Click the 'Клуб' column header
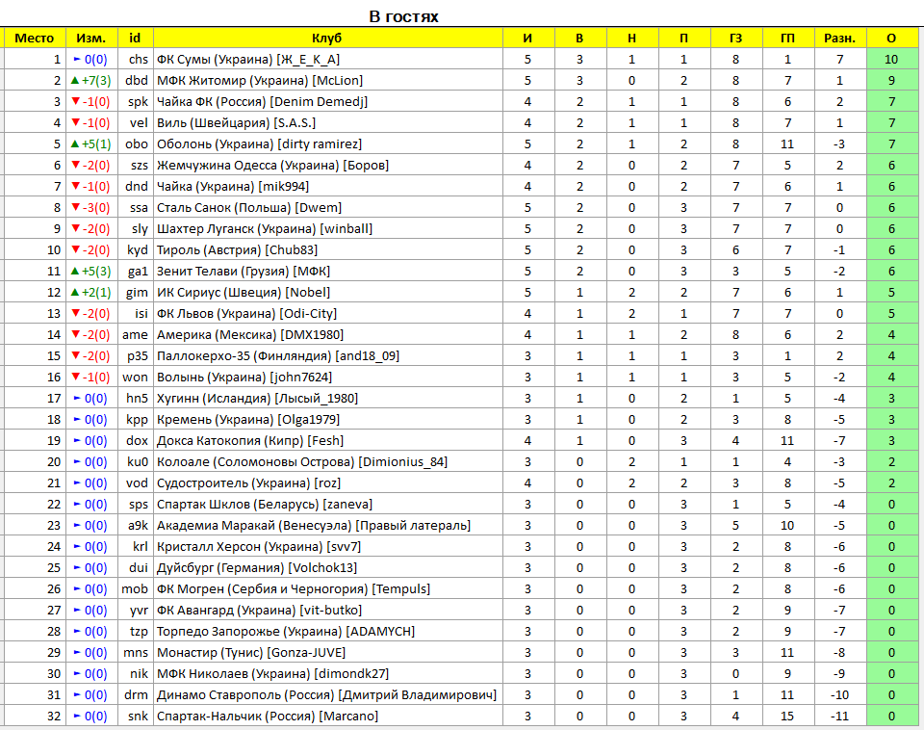Viewport: 924px width, 730px height. (x=327, y=39)
